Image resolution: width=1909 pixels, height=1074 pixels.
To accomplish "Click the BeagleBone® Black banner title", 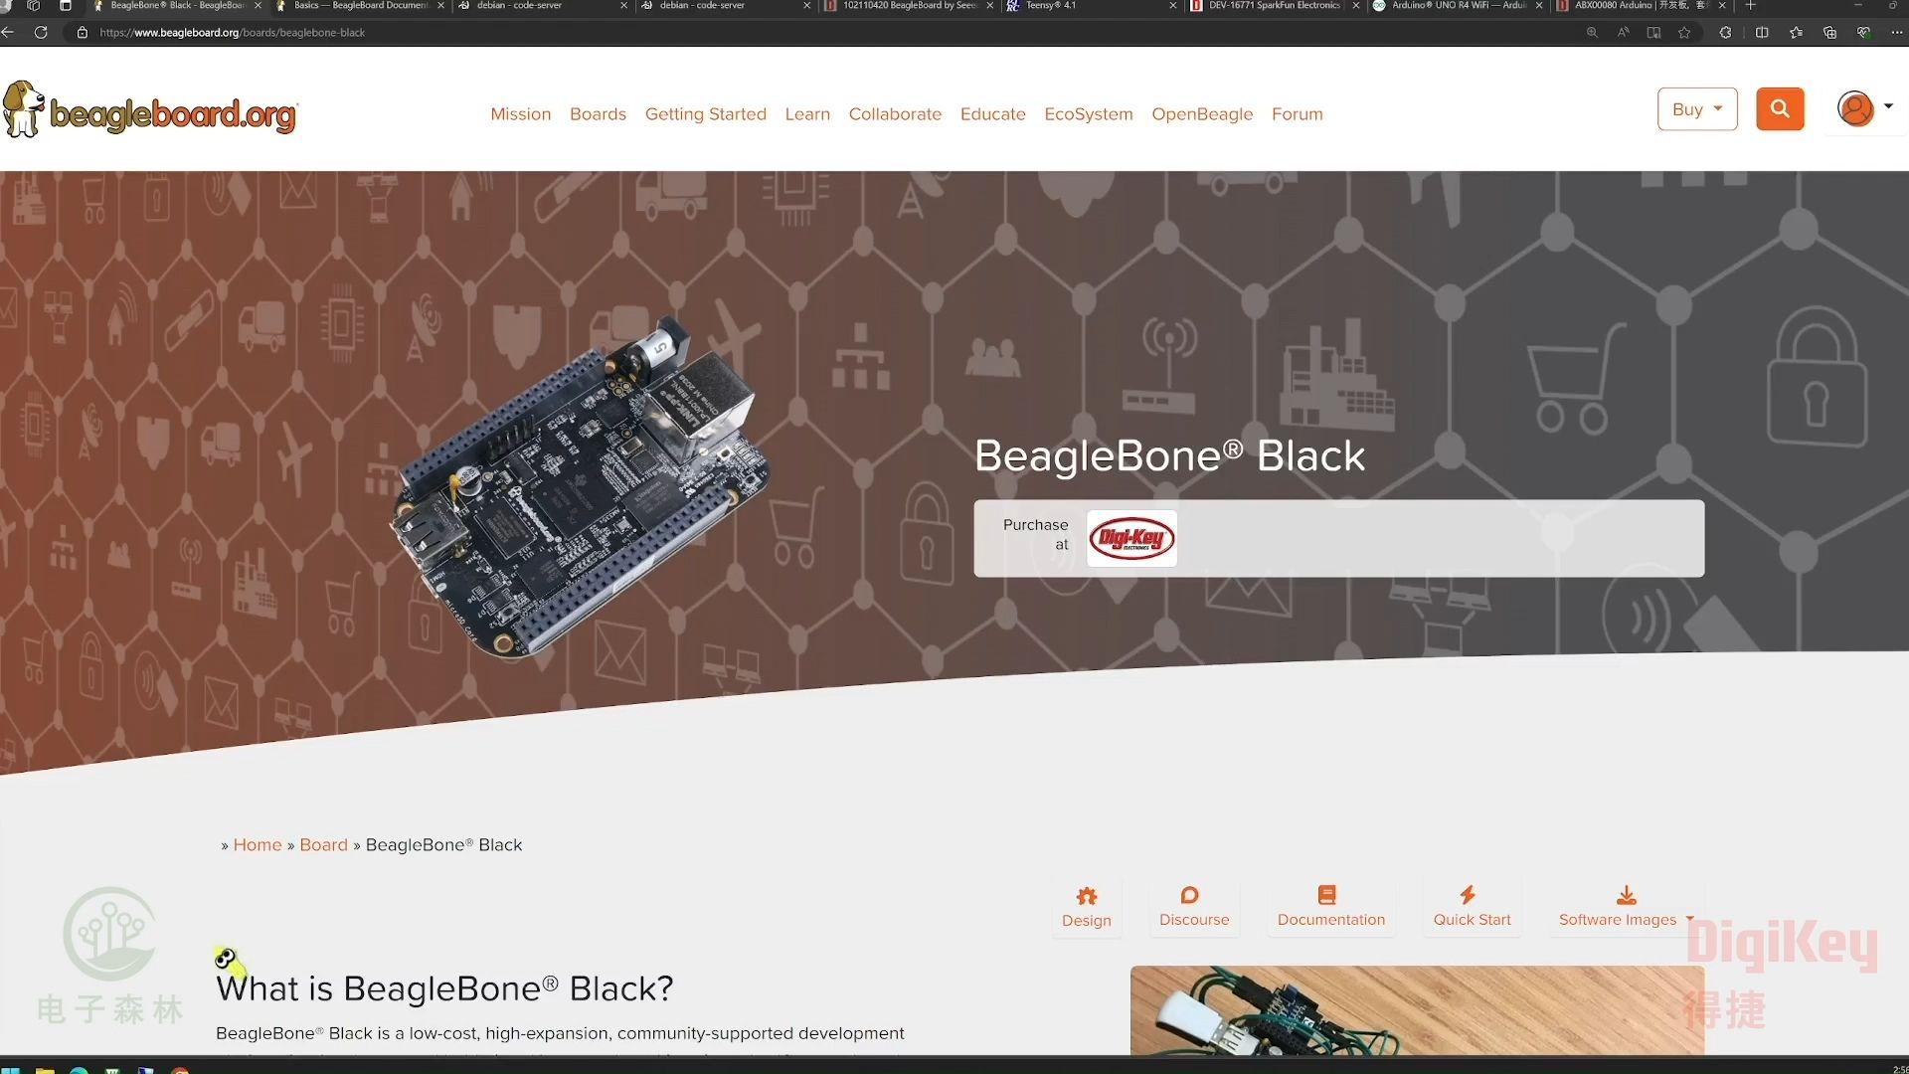I will tap(1169, 456).
